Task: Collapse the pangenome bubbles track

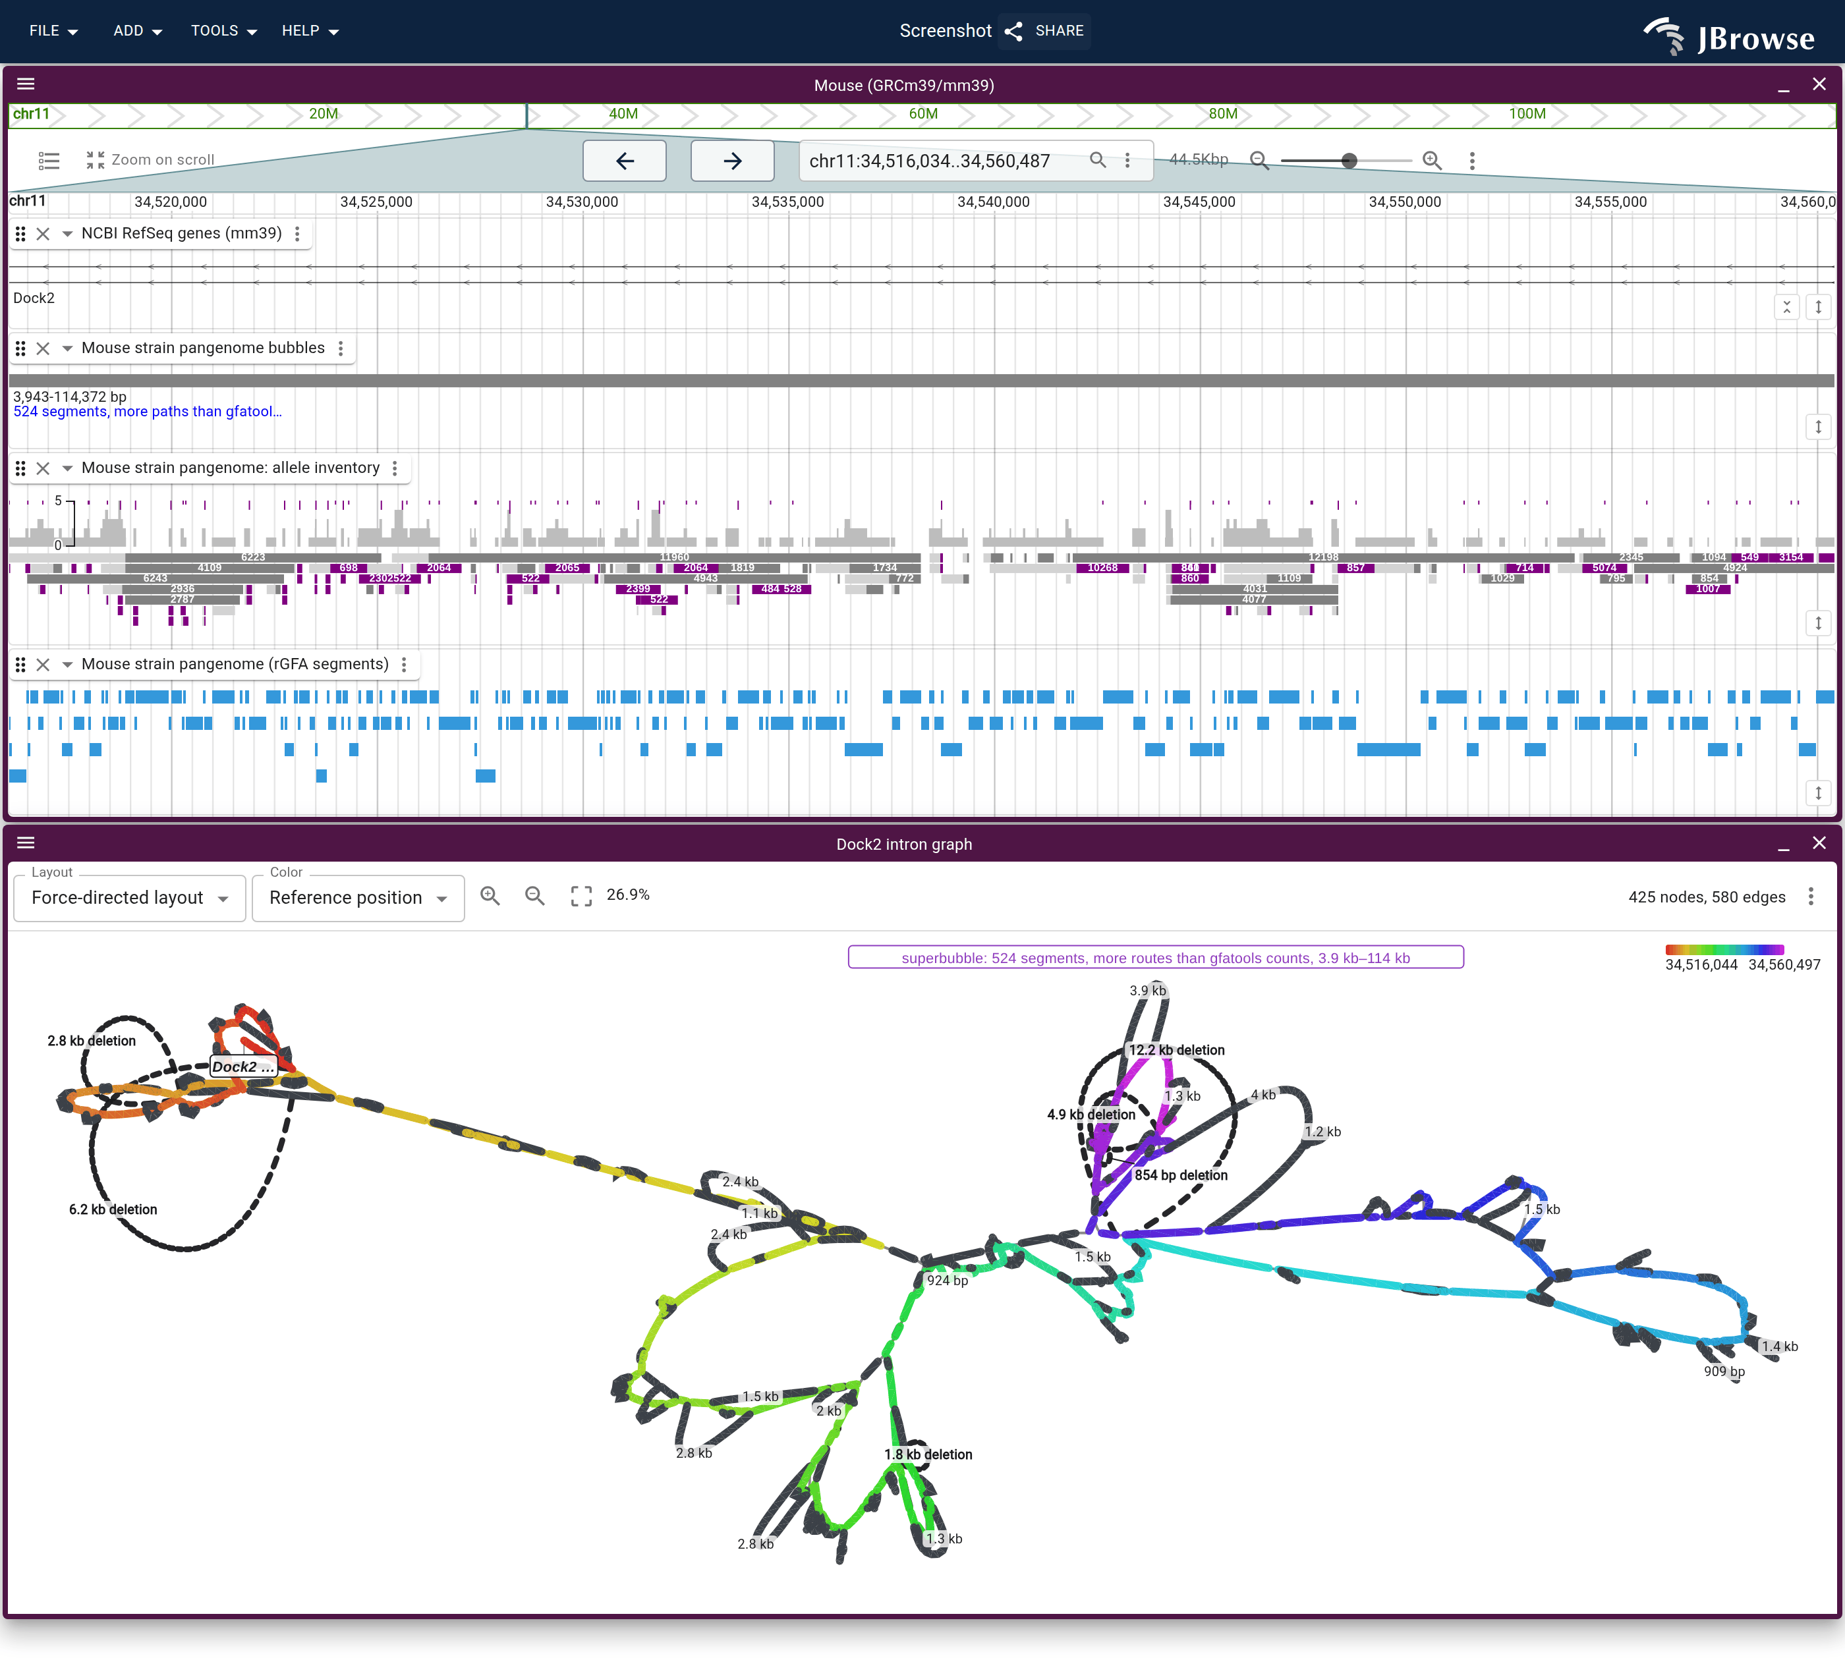Action: [67, 348]
